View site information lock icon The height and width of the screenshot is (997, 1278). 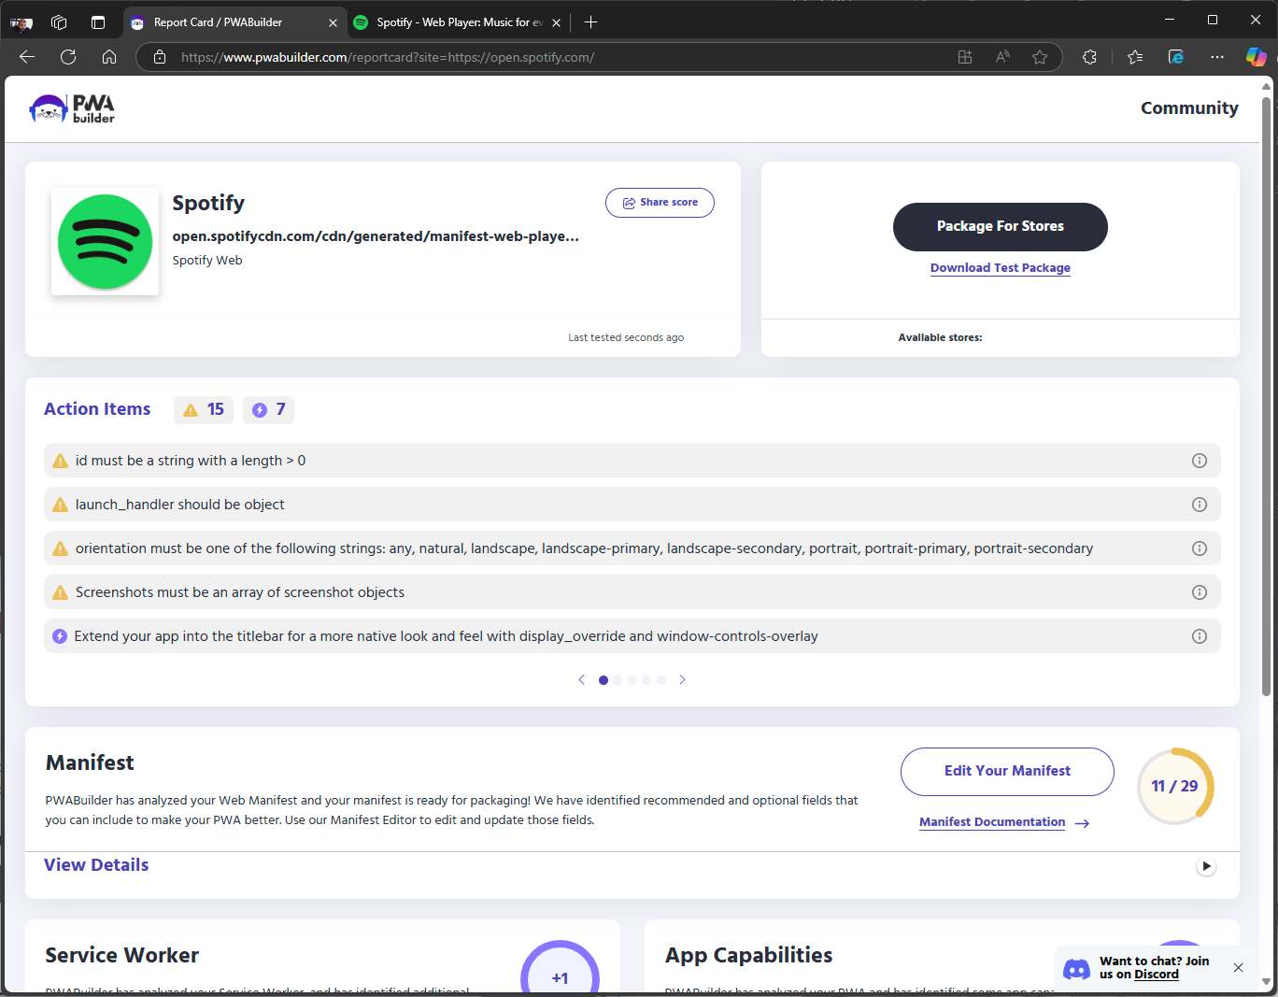[x=160, y=57]
